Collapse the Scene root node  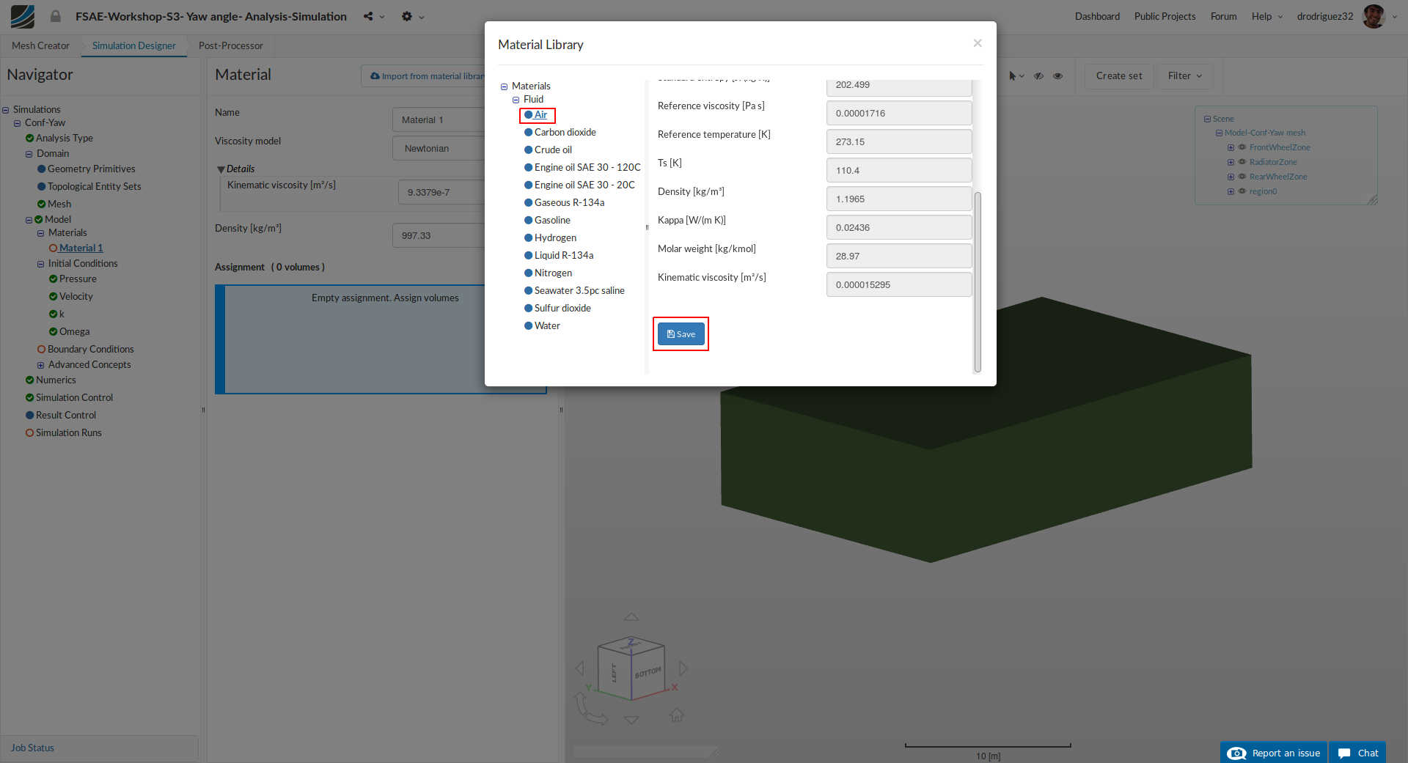click(x=1207, y=119)
